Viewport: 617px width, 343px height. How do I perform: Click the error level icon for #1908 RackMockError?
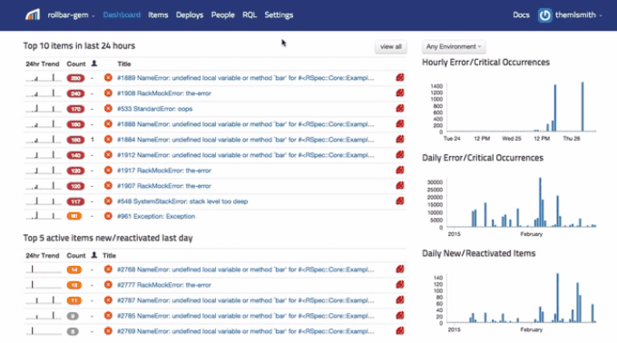(x=108, y=93)
